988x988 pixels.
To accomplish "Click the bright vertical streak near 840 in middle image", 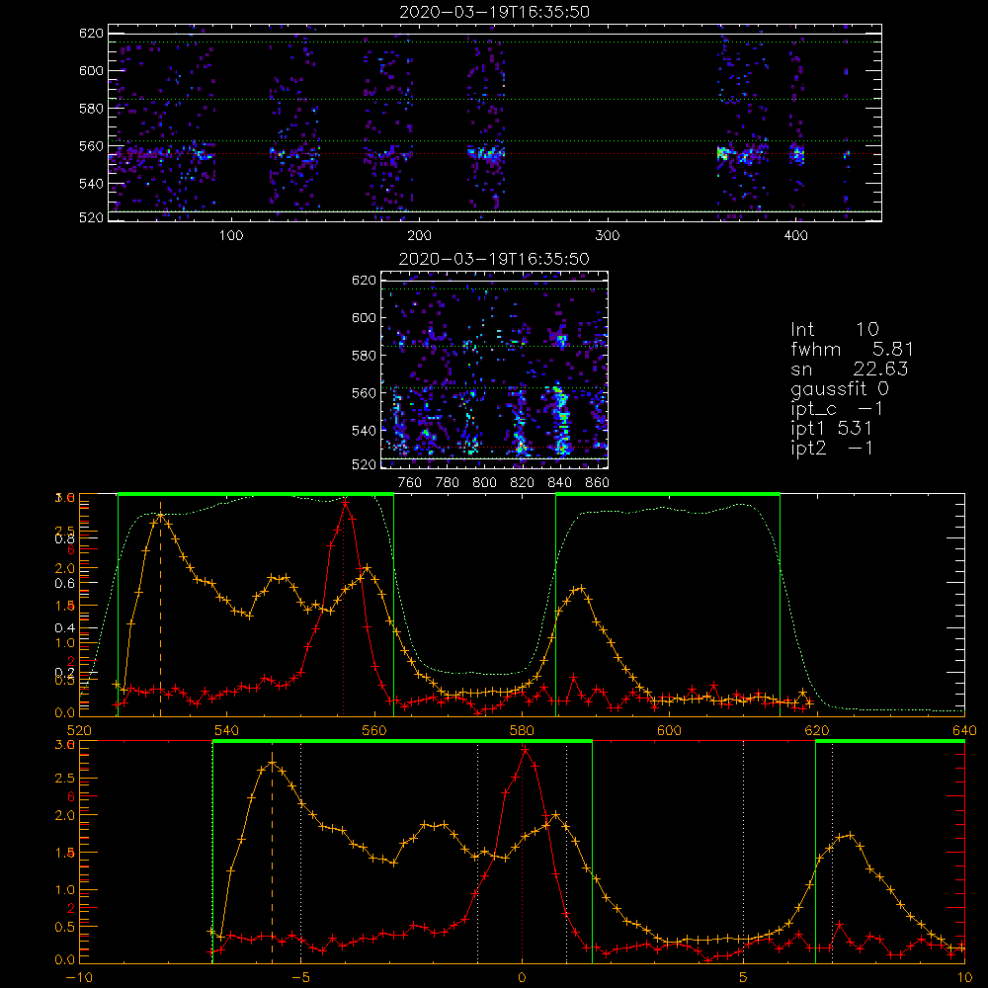I will coord(559,419).
